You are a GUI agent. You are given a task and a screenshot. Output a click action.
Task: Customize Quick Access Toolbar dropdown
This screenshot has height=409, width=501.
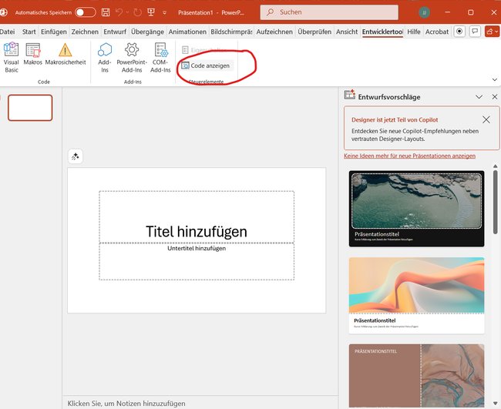click(x=164, y=13)
